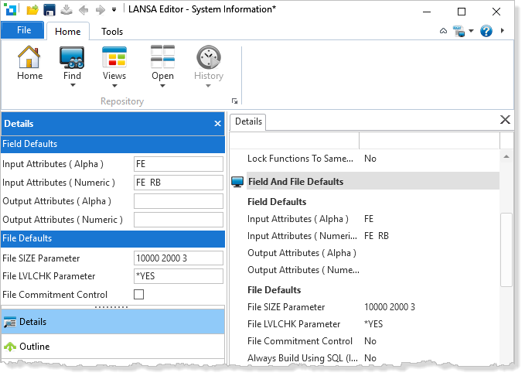The width and height of the screenshot is (525, 376).
Task: Collapse the ribbon with the caret icon
Action: pos(443,31)
